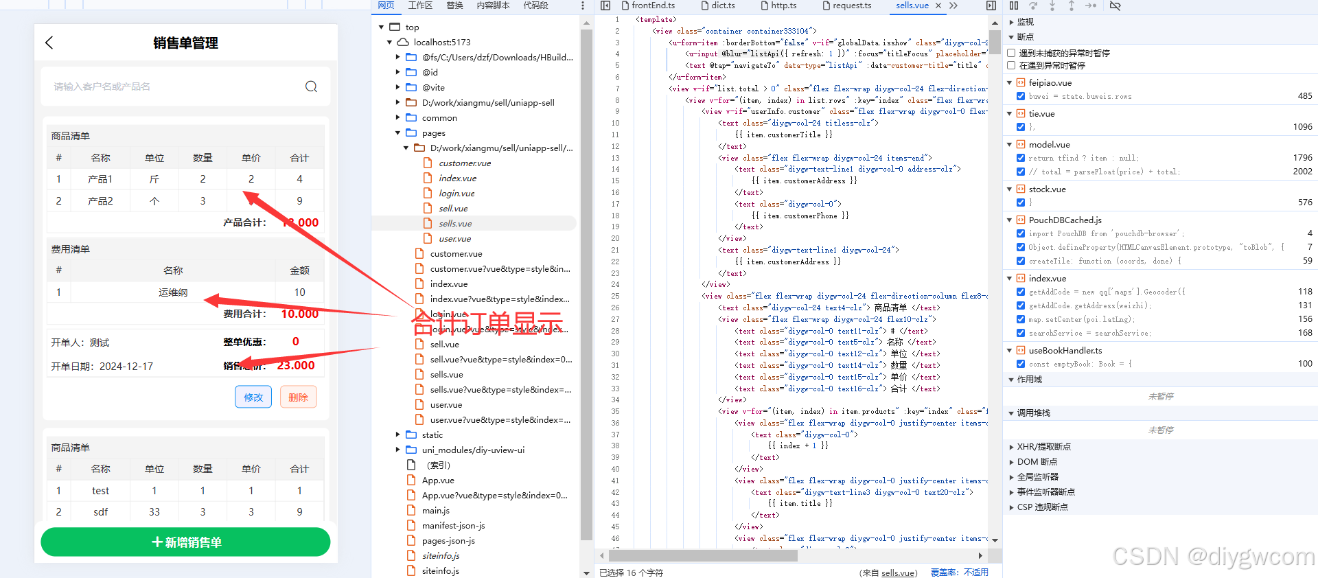Select main.js file in tree
The height and width of the screenshot is (578, 1318).
pos(435,511)
